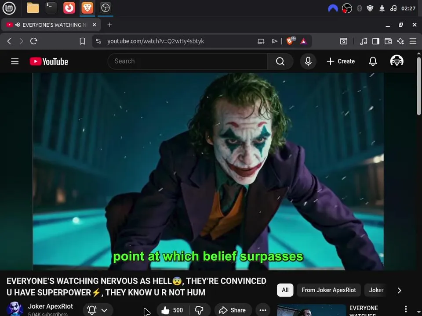Click the music note tray icon
The height and width of the screenshot is (316, 422).
click(393, 8)
